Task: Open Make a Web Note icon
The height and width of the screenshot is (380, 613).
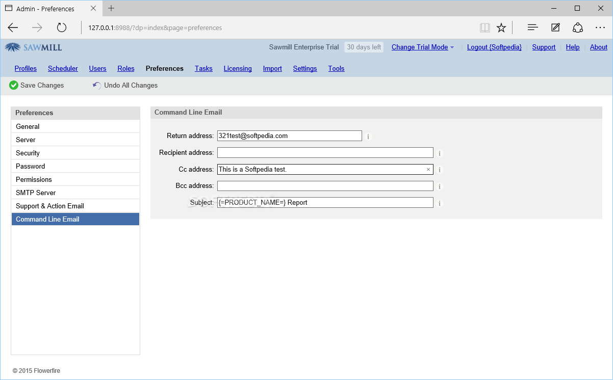Action: click(555, 28)
